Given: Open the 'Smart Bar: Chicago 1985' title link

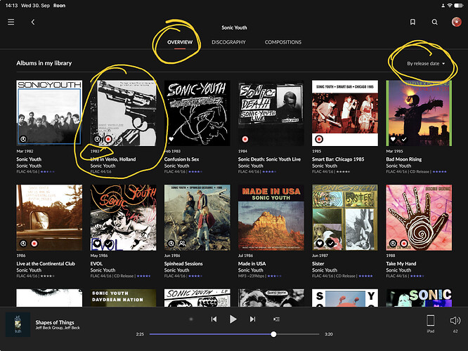Looking at the screenshot, I should 338,159.
